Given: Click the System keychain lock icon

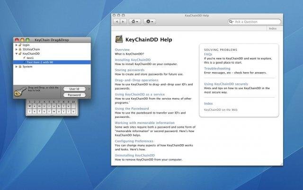Looking at the screenshot, I should pyautogui.click(x=20, y=66).
